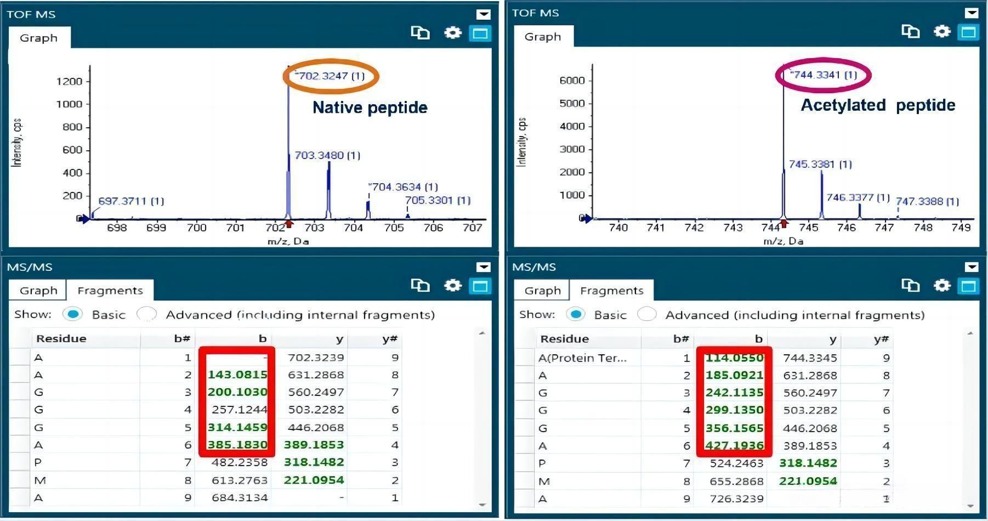Click copy icon in acetylated MS/MS panel

tap(910, 285)
